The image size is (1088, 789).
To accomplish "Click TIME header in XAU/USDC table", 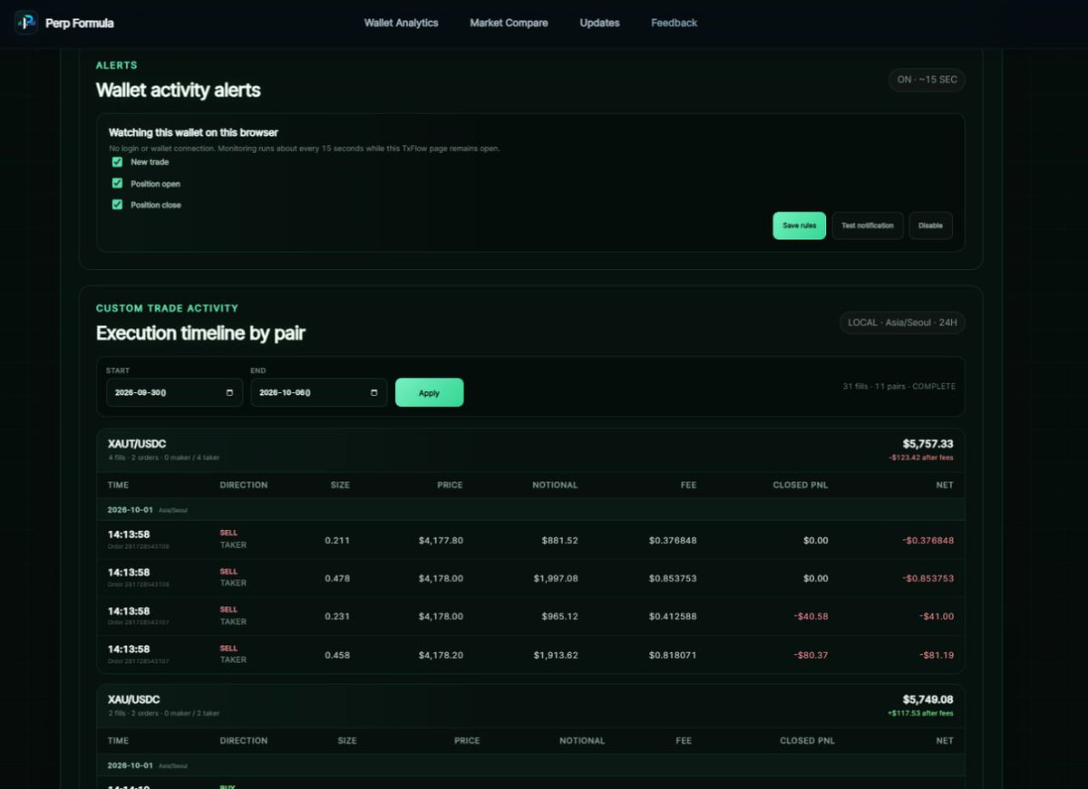I will [118, 740].
